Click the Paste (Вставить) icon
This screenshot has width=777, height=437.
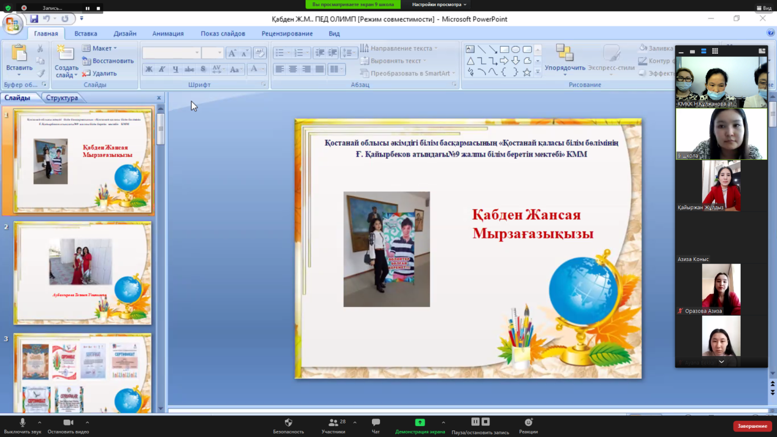tap(19, 54)
